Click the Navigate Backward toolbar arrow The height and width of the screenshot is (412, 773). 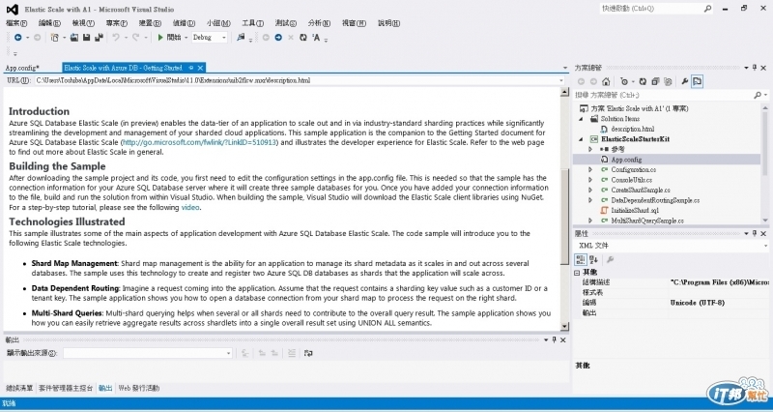[x=17, y=38]
